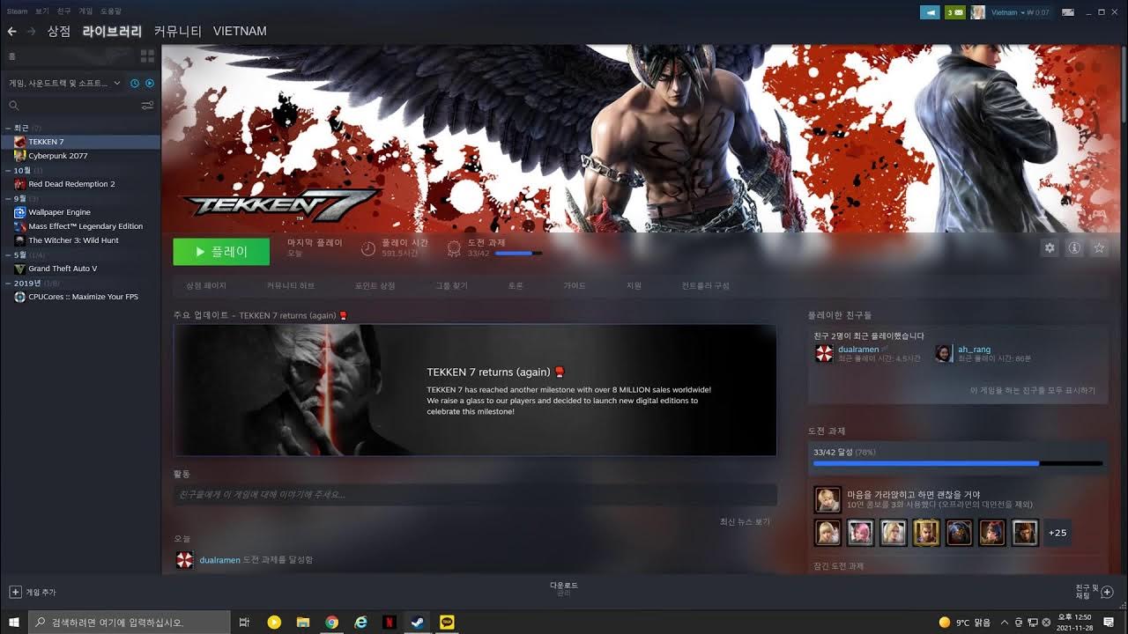Open Steam announcements megaphone icon
Image resolution: width=1128 pixels, height=634 pixels.
(930, 12)
